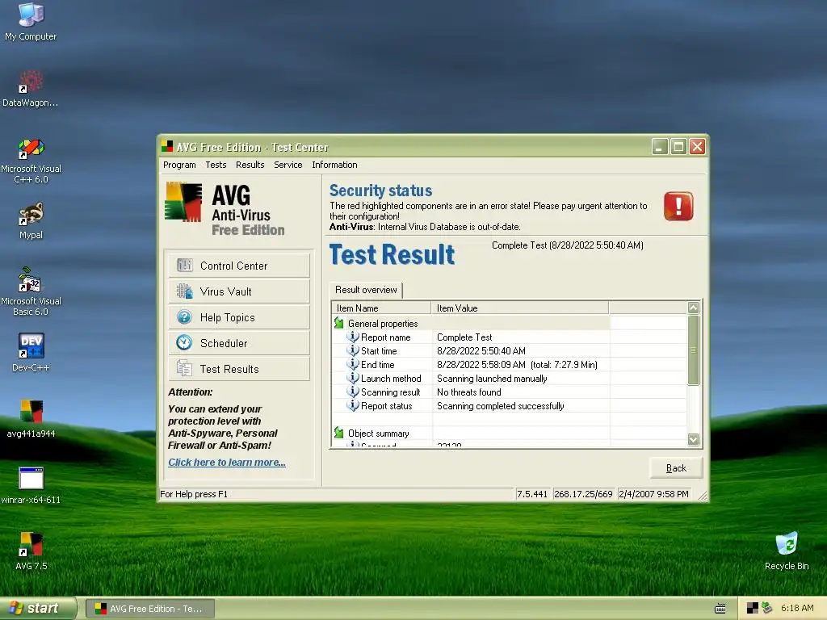Image resolution: width=827 pixels, height=620 pixels.
Task: Select the DataWagon desktop shortcut
Action: click(x=31, y=89)
